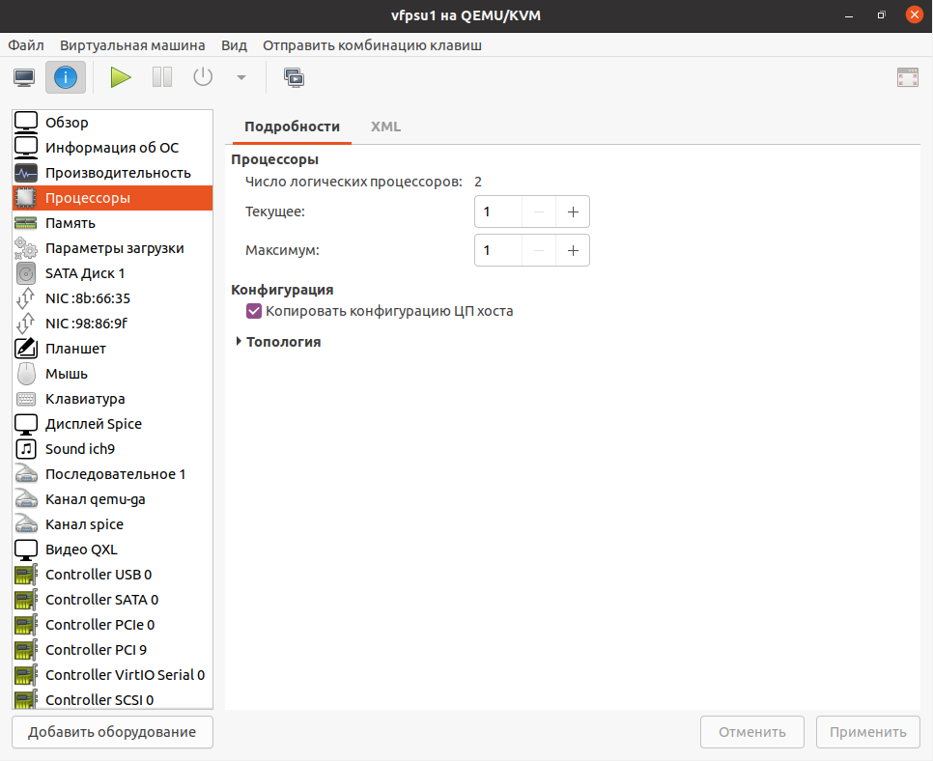This screenshot has height=761, width=933.
Task: Click the Отменить button
Action: tap(752, 732)
